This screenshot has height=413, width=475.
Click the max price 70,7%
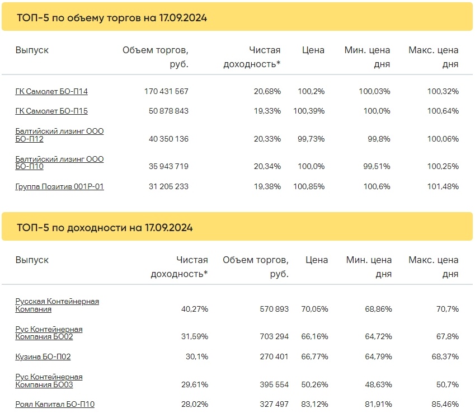pyautogui.click(x=448, y=309)
